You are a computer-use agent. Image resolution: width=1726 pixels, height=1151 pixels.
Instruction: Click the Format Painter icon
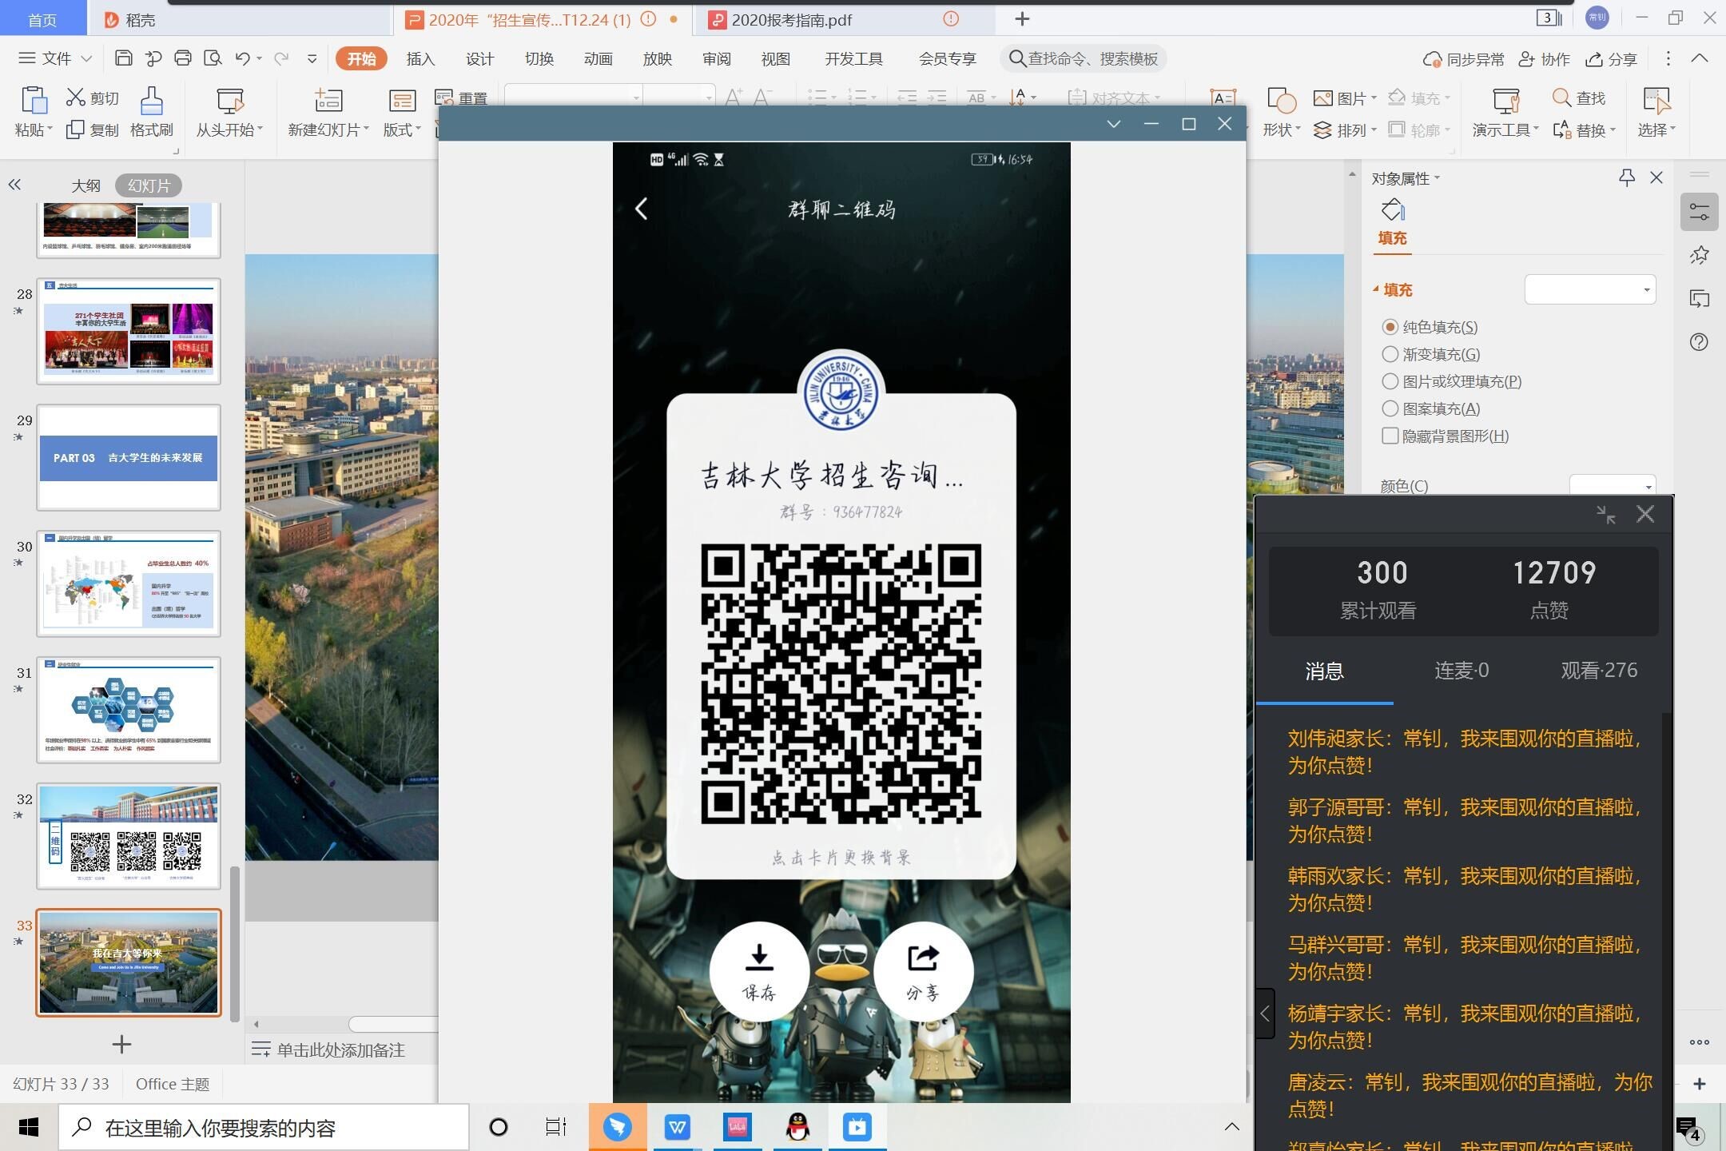tap(151, 102)
